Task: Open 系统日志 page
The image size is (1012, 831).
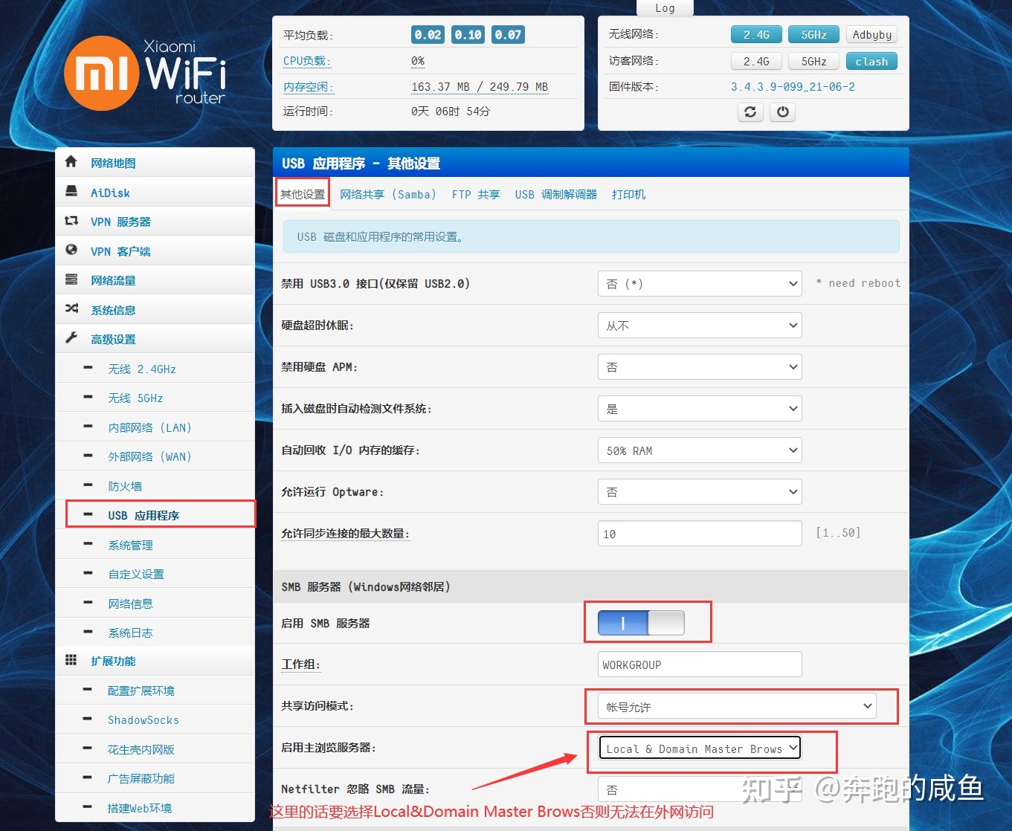Action: pyautogui.click(x=130, y=633)
